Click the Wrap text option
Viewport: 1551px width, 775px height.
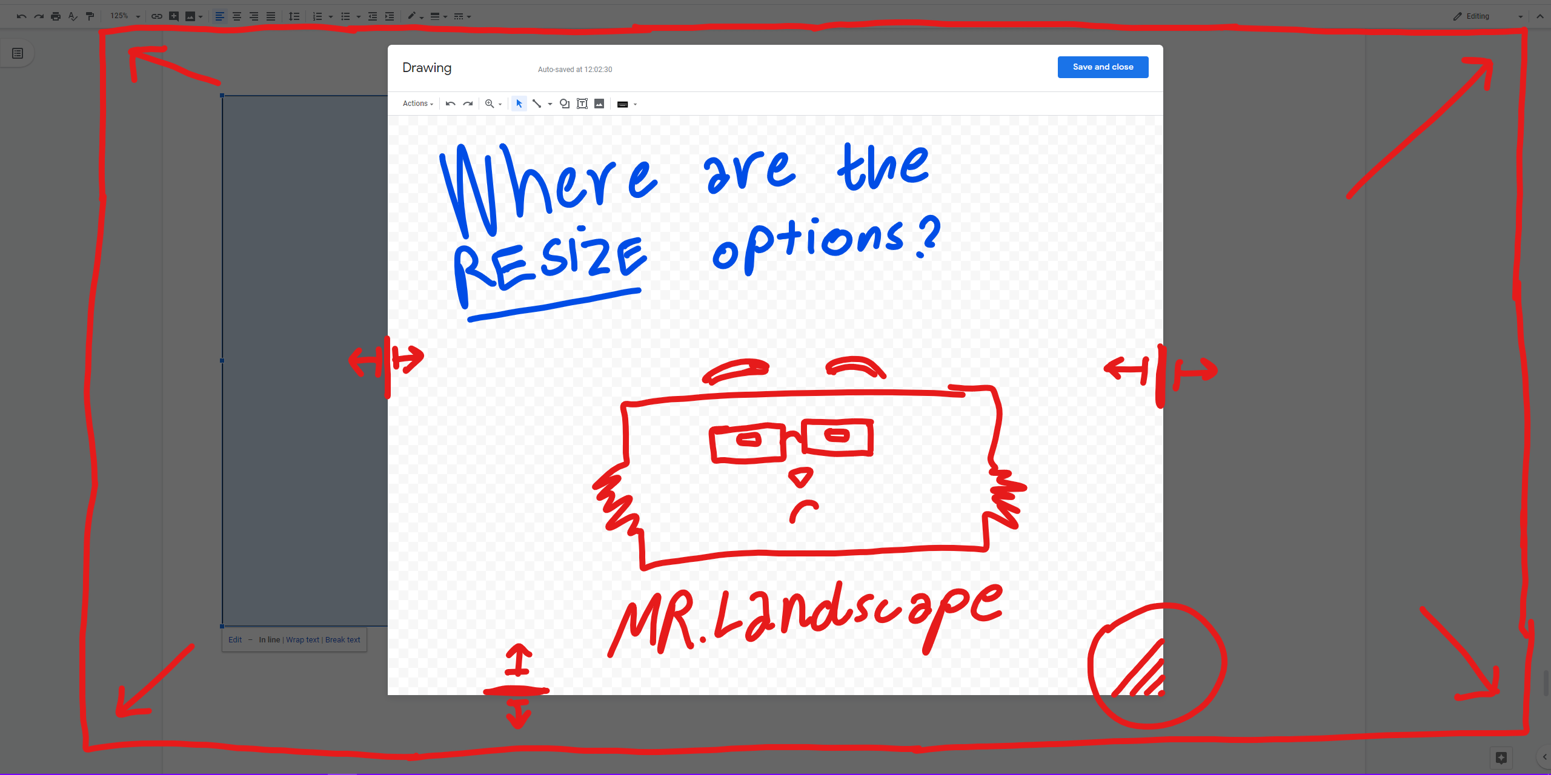pos(302,639)
